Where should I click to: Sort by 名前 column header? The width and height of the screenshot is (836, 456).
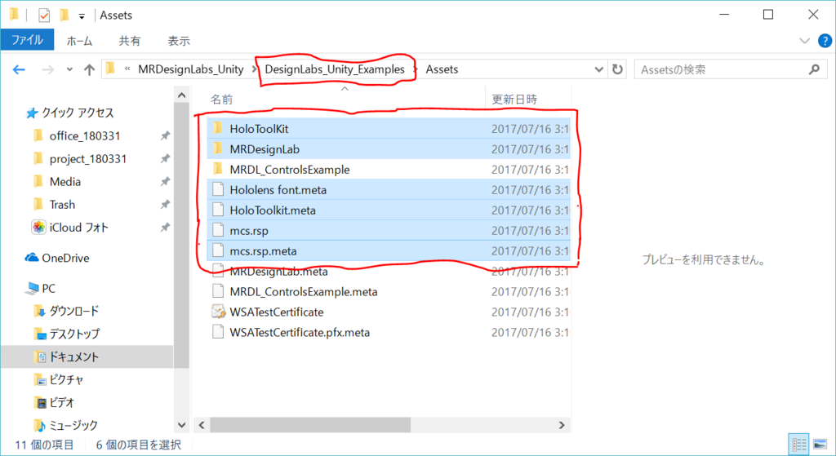coord(221,99)
